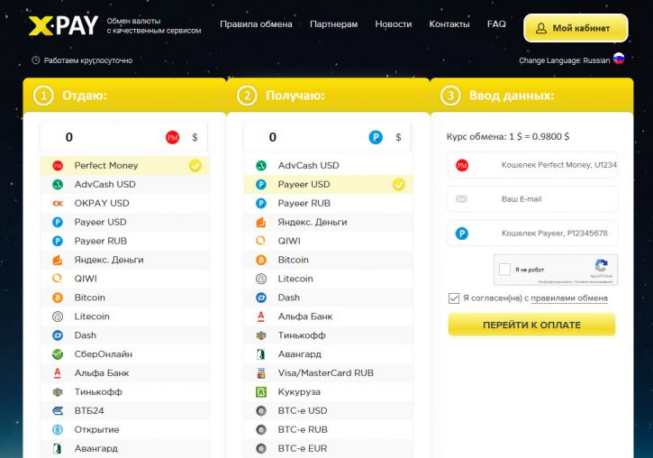Click the give amount field showing 0

pos(123,137)
